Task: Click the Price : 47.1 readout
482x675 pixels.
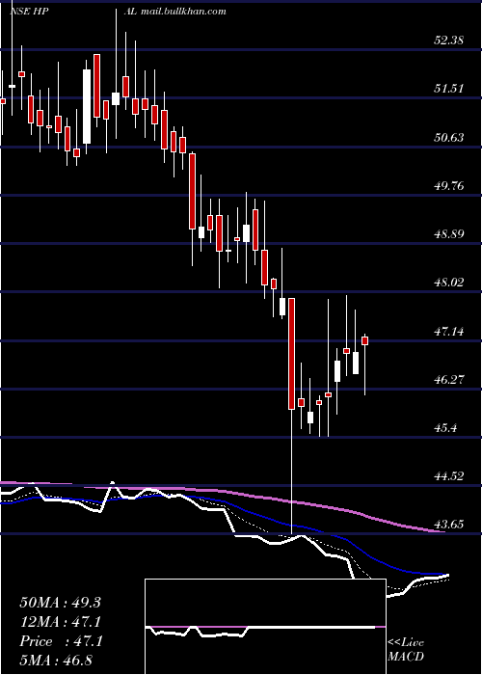Action: [x=61, y=641]
